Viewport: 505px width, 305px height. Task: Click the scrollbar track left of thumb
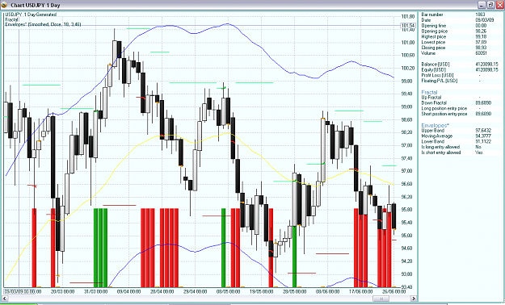190,299
